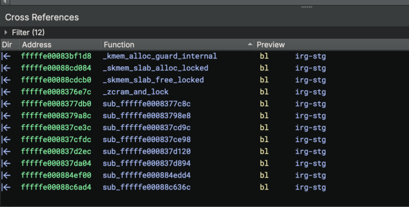Image resolution: width=409 pixels, height=207 pixels.
Task: Click irg-stg preview in _zcram_and_lock row
Action: pyautogui.click(x=310, y=92)
